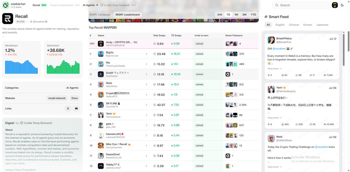
Task: Click the comment icon on BiiaahPádua's post
Action: 297,75
